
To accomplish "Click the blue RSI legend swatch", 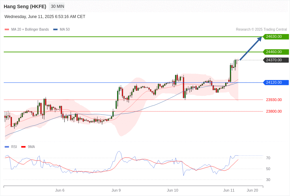I will pyautogui.click(x=7, y=147).
